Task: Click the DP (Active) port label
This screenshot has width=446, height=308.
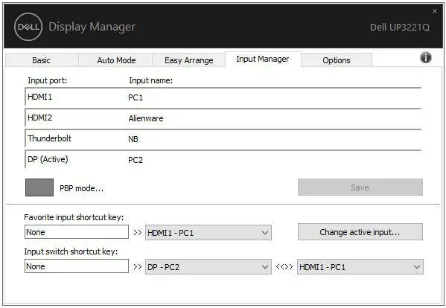Action: [x=48, y=159]
